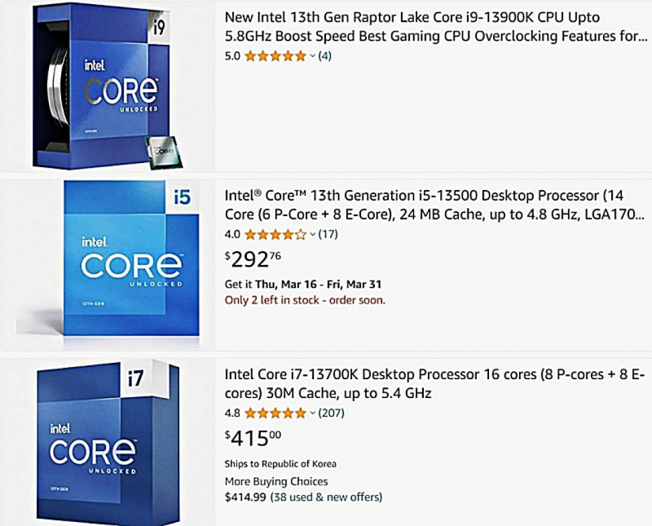This screenshot has width=652, height=526.
Task: Click the 5.0 rating number for i9-13900K
Action: [232, 56]
